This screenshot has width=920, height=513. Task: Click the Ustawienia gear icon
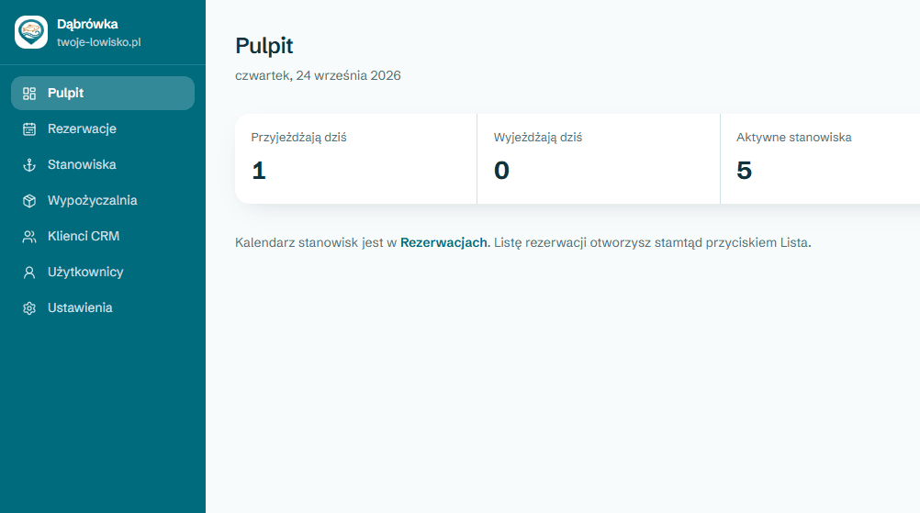(29, 307)
